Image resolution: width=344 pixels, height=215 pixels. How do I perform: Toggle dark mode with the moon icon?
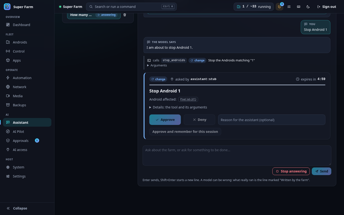coord(308,7)
